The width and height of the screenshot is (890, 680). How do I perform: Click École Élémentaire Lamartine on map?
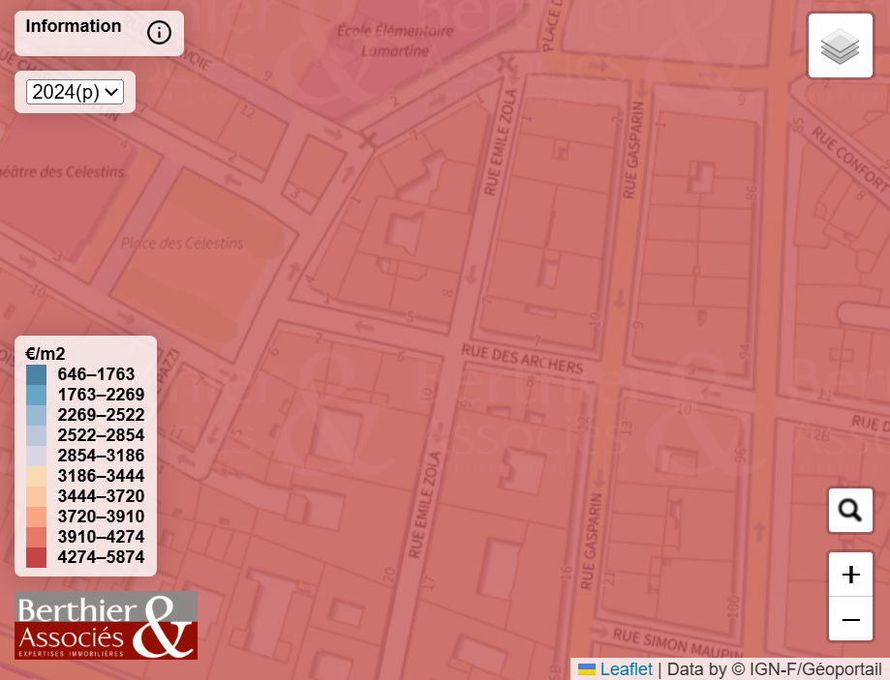[396, 41]
